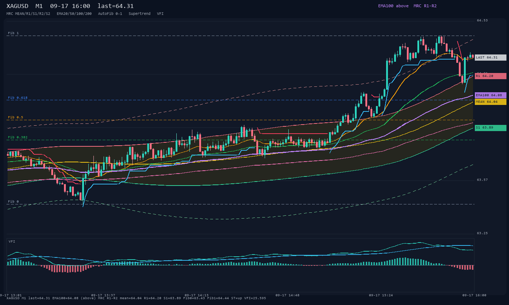Click the '09-17 16:00' time axis label
The image size is (509, 305).
pos(474,295)
